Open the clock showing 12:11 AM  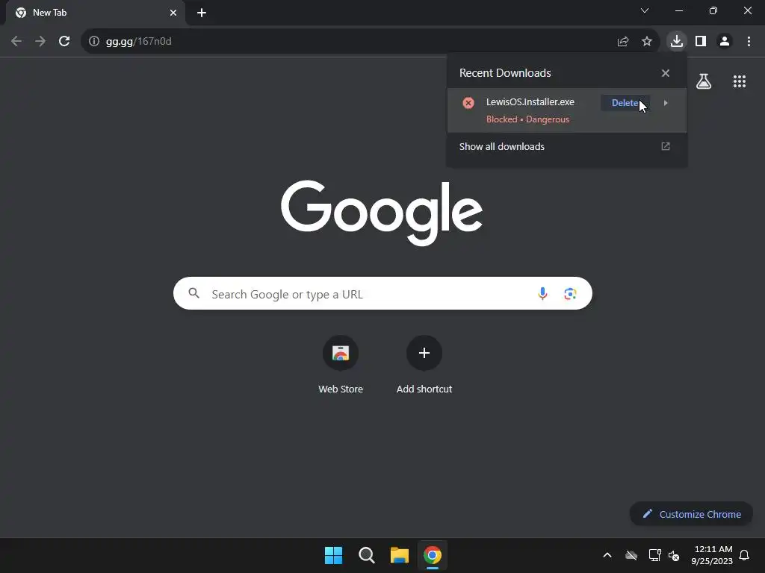(x=712, y=555)
